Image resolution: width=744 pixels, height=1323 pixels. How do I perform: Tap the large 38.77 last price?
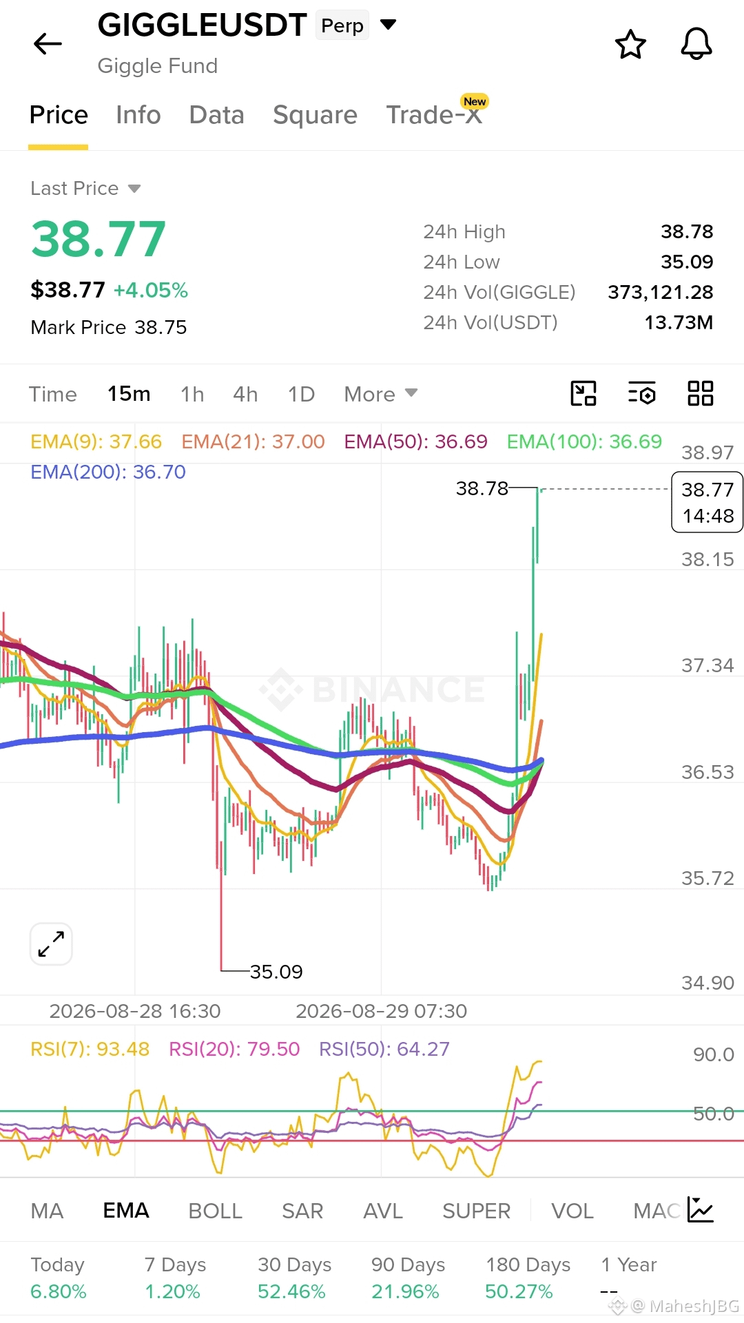tap(99, 239)
